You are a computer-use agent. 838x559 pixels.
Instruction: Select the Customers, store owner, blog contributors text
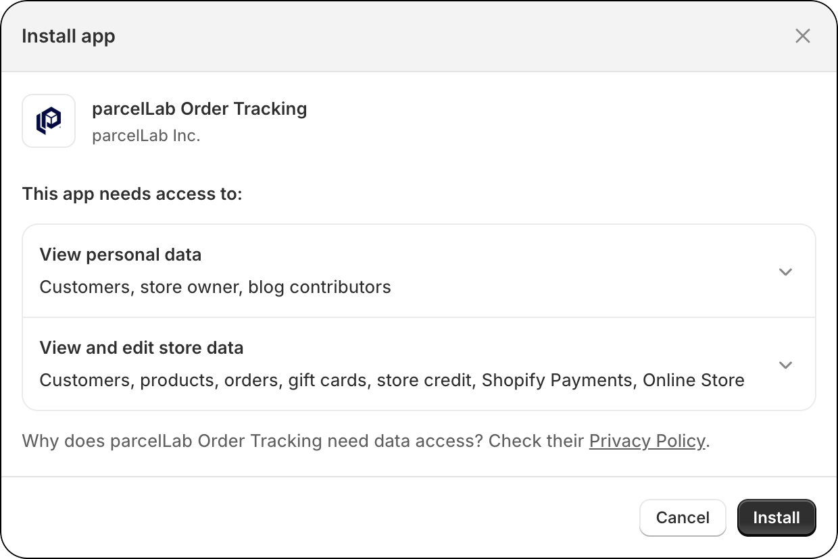pyautogui.click(x=216, y=286)
